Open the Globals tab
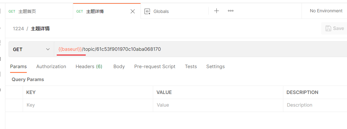Screen dimensions: 347x129 click(x=161, y=11)
